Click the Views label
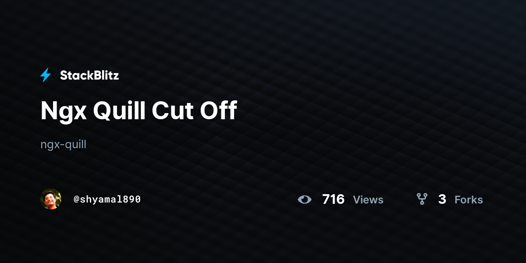 [368, 200]
